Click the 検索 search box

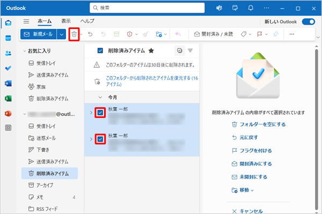147,8
